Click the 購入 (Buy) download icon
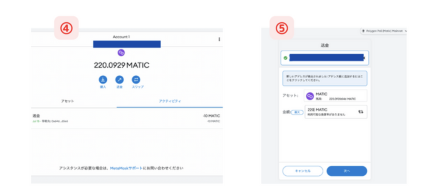 tap(103, 80)
